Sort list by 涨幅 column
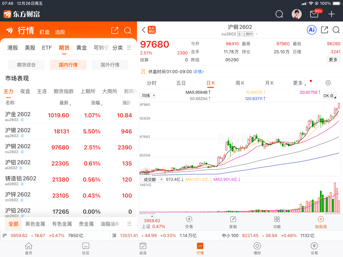The image size is (343, 257). click(96, 103)
